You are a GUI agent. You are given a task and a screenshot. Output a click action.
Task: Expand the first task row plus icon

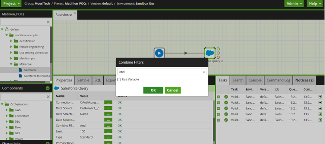tap(218, 97)
